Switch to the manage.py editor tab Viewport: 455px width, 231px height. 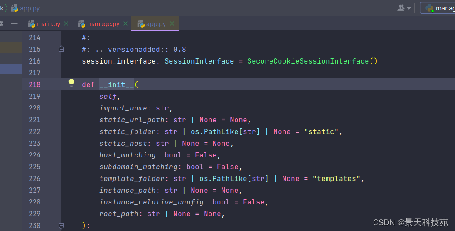tap(103, 24)
